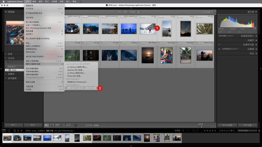The width and height of the screenshot is (262, 147).
Task: Select the 属性 filter bar option
Action: point(125,12)
